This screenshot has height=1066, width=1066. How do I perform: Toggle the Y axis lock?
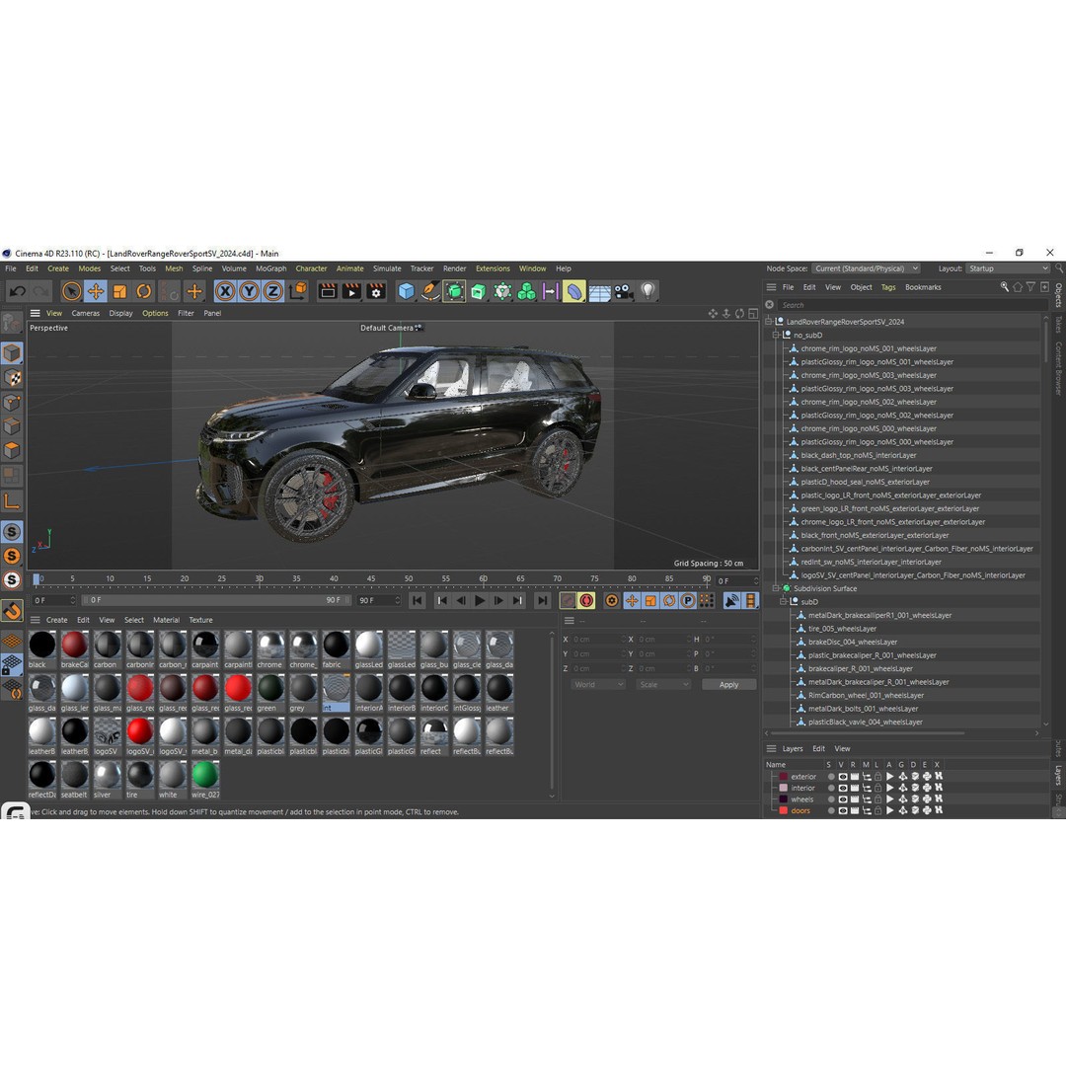pyautogui.click(x=249, y=291)
